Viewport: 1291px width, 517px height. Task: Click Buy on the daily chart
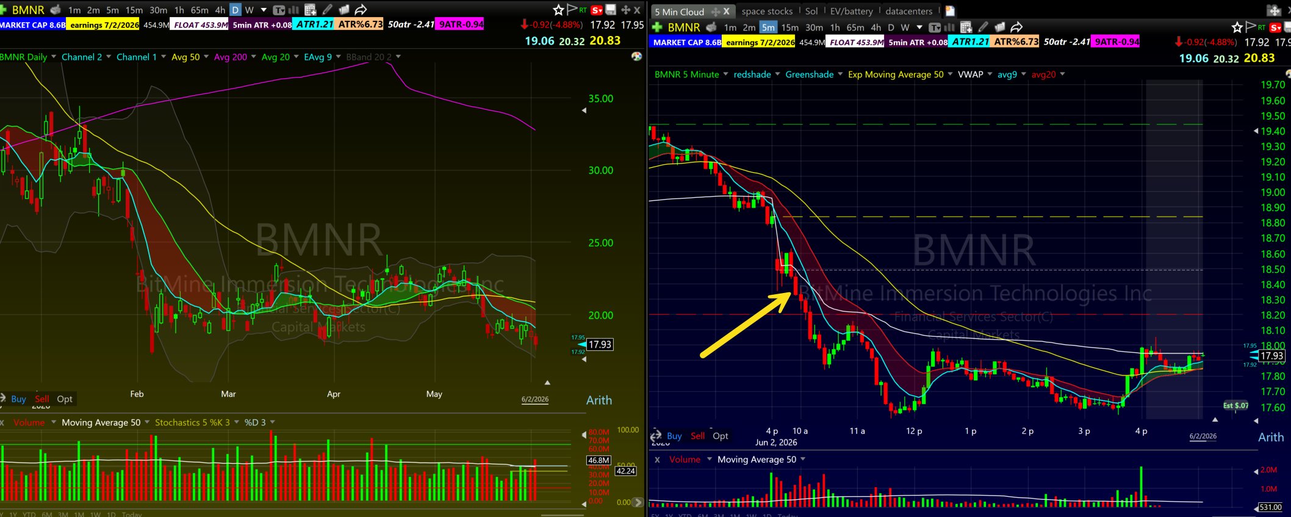(x=18, y=399)
